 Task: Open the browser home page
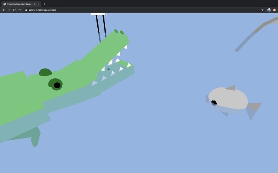click(19, 10)
